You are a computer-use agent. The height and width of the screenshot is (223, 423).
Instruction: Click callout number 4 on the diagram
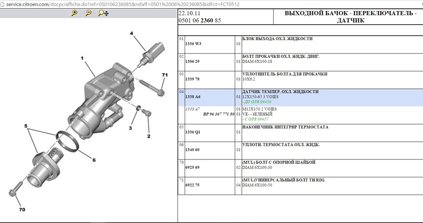[x=131, y=33]
